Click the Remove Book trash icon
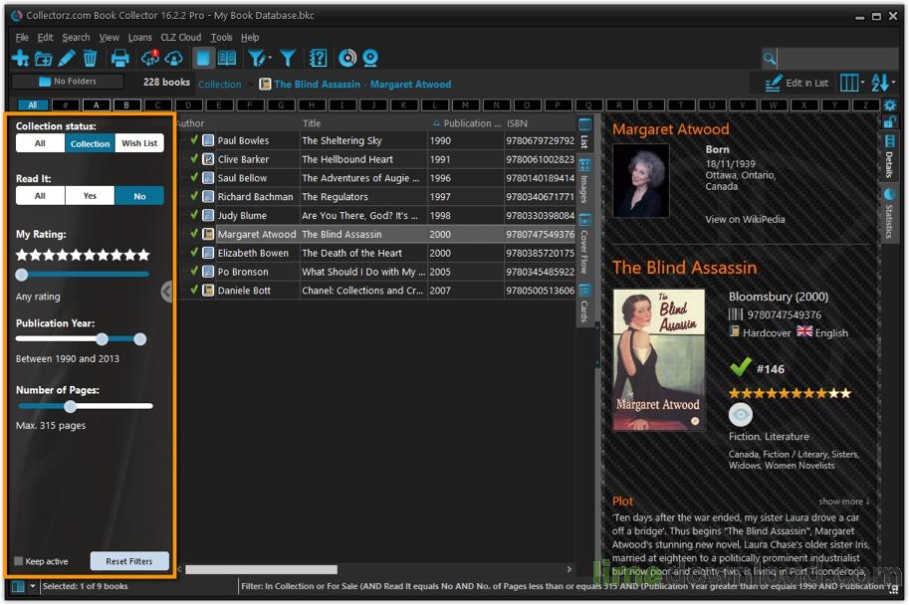The height and width of the screenshot is (605, 909). pyautogui.click(x=90, y=58)
